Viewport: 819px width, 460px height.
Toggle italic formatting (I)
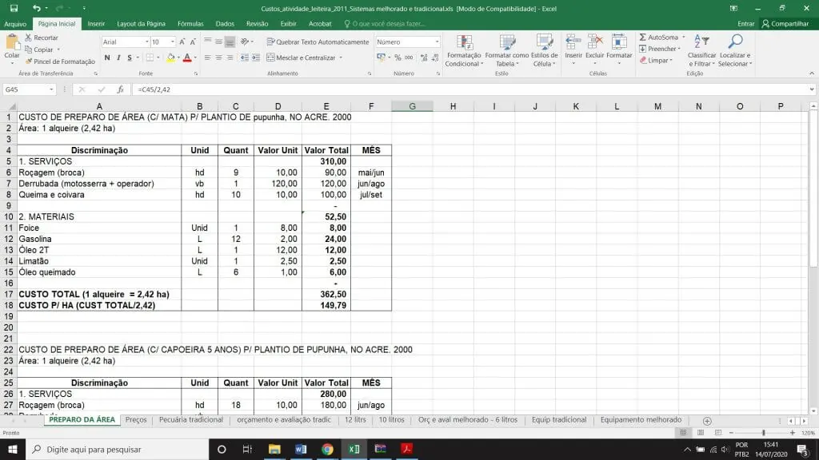(118, 57)
